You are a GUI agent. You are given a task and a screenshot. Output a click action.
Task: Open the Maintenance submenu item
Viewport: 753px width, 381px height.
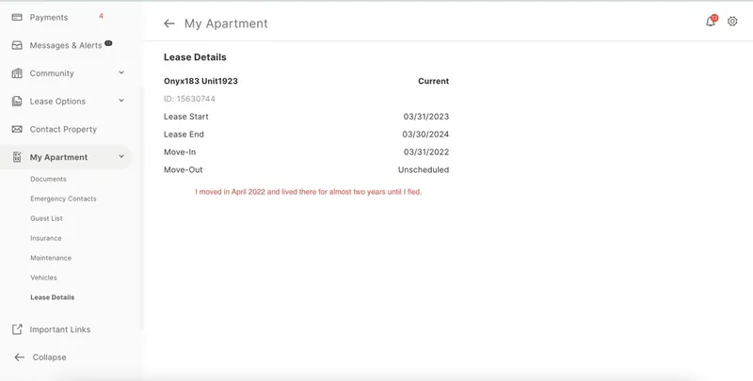tap(51, 258)
